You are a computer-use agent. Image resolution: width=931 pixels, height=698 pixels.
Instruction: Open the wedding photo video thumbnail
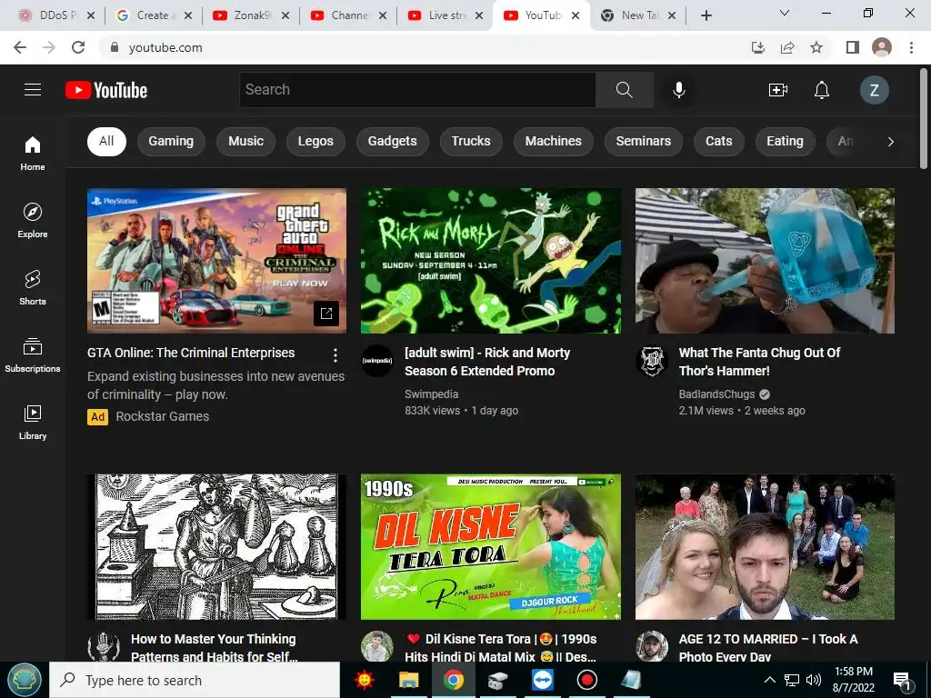click(x=765, y=546)
